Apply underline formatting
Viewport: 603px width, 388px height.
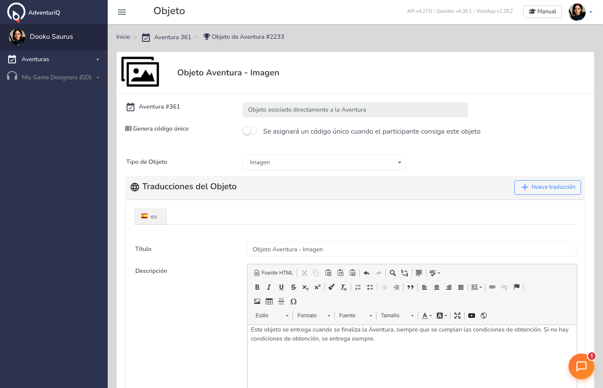pyautogui.click(x=281, y=287)
